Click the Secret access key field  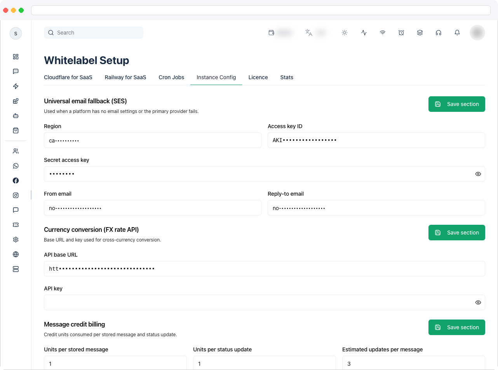265,174
